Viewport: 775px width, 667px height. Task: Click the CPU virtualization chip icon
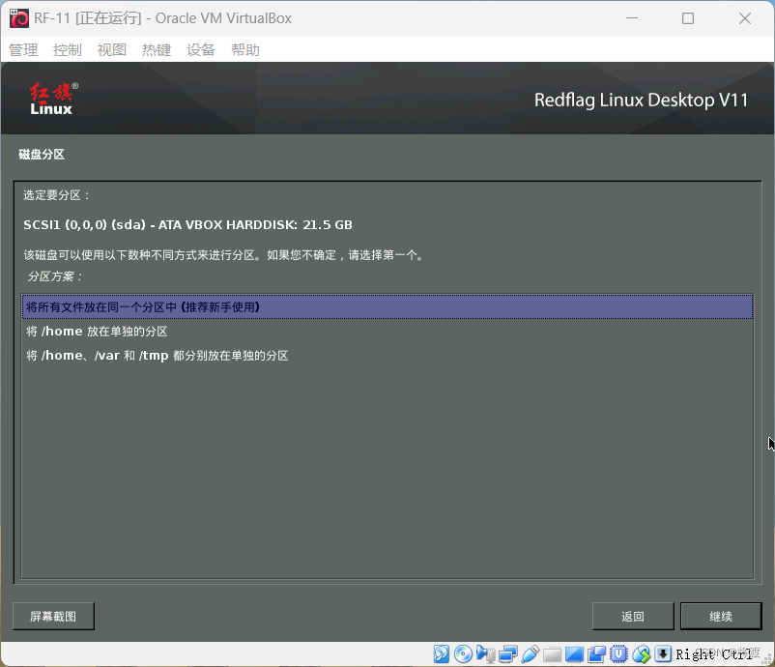[x=618, y=653]
